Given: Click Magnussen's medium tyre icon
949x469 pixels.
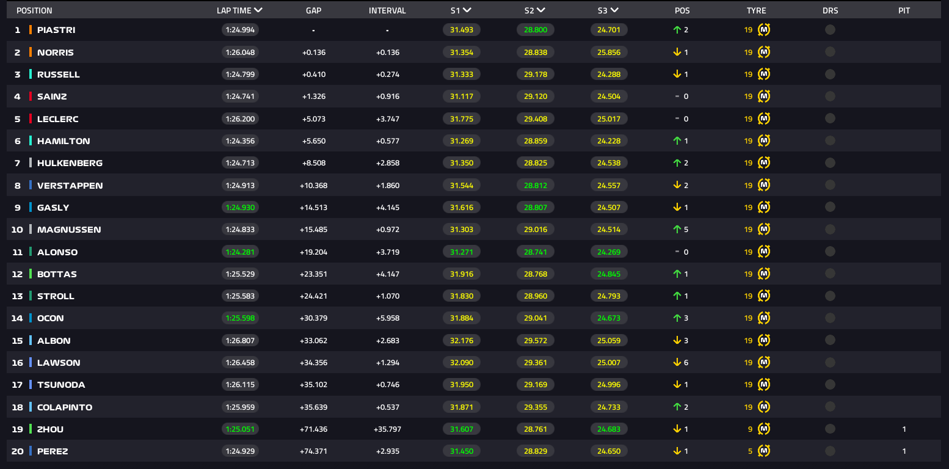Looking at the screenshot, I should coord(764,230).
